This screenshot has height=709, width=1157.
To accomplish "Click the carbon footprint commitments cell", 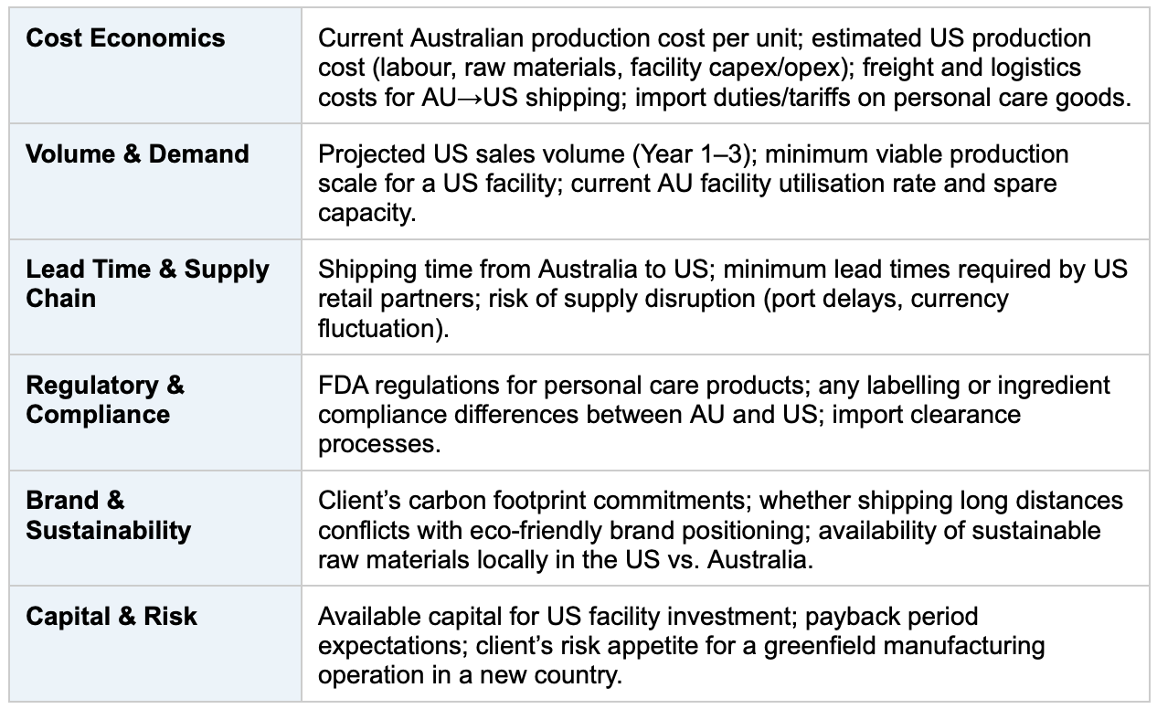I will (x=725, y=528).
